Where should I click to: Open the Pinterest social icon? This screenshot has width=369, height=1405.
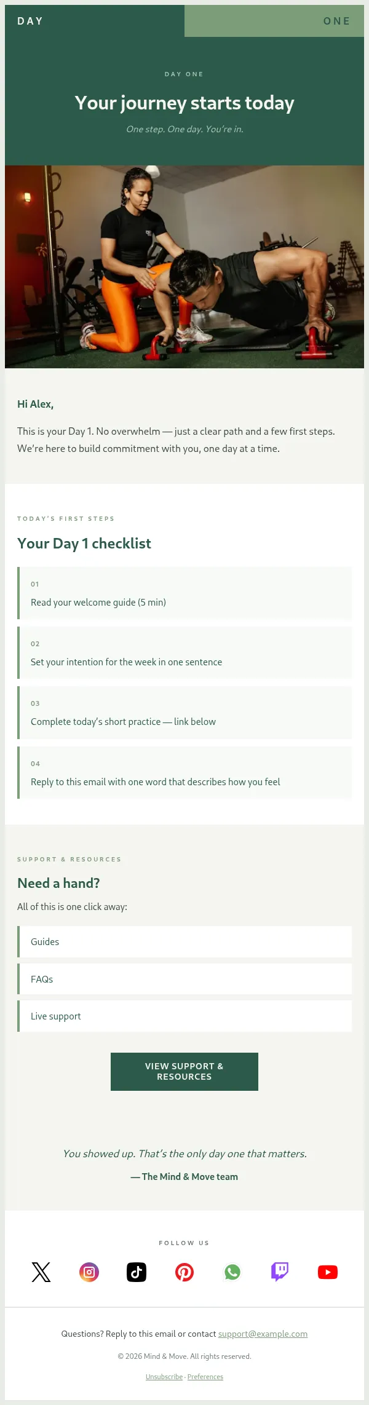click(x=184, y=1272)
